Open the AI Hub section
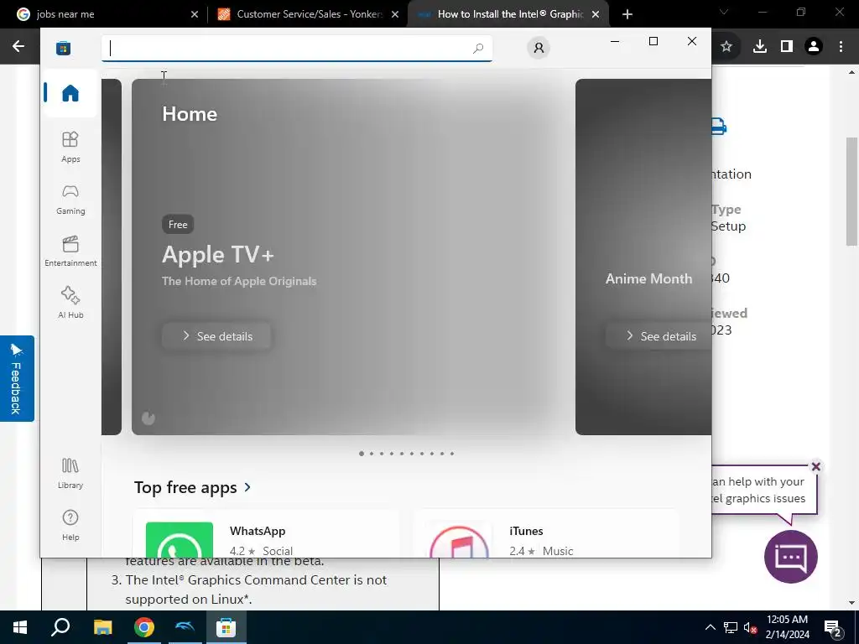 70,303
